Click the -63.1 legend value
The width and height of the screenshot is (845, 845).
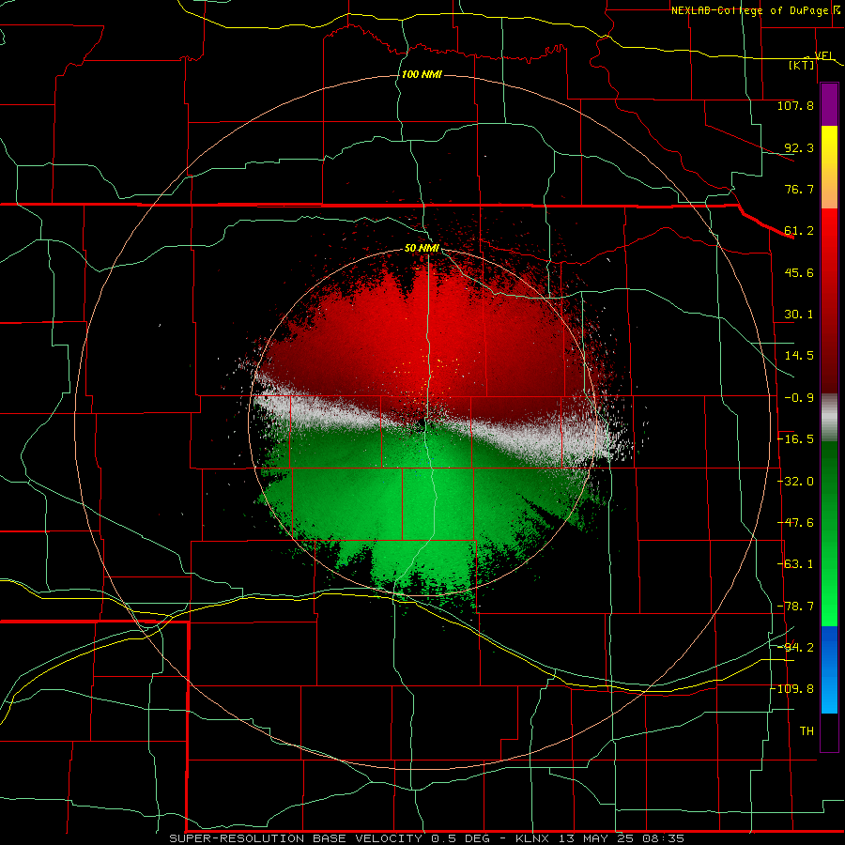coord(795,564)
